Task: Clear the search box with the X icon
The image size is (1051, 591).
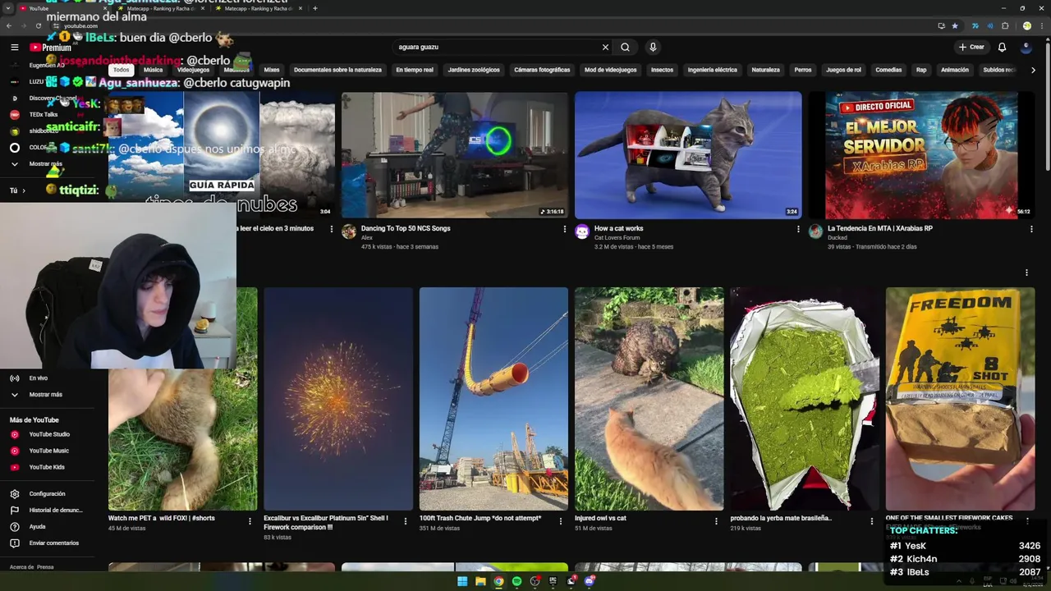Action: coord(606,47)
